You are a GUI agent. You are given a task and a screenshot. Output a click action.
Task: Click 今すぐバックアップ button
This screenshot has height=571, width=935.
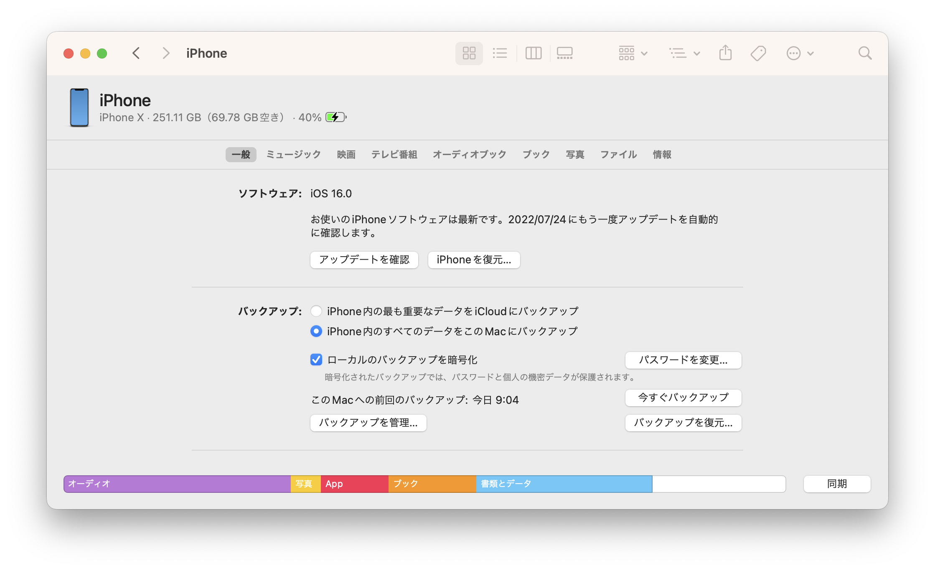683,398
